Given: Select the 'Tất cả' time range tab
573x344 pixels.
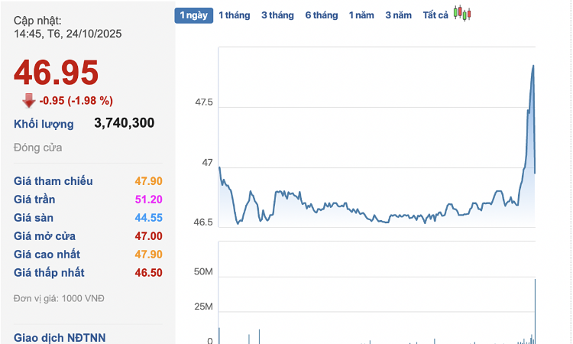Looking at the screenshot, I should point(435,15).
